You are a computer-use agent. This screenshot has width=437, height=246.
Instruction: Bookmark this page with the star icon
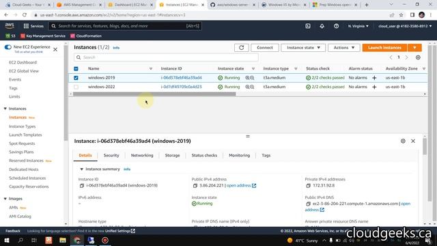pos(401,15)
